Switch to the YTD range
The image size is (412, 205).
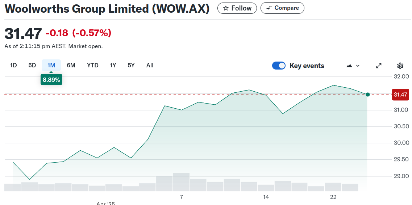tap(93, 66)
